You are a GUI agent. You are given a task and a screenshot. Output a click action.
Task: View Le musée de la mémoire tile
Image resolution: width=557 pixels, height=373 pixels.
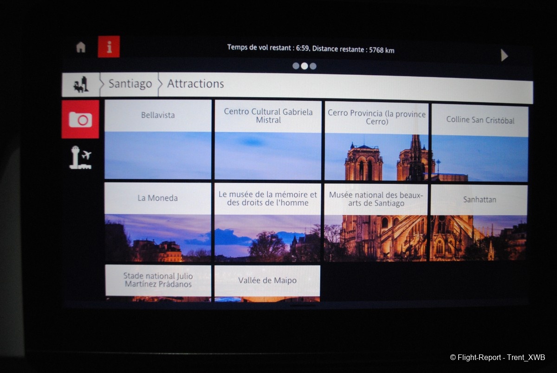(x=268, y=222)
